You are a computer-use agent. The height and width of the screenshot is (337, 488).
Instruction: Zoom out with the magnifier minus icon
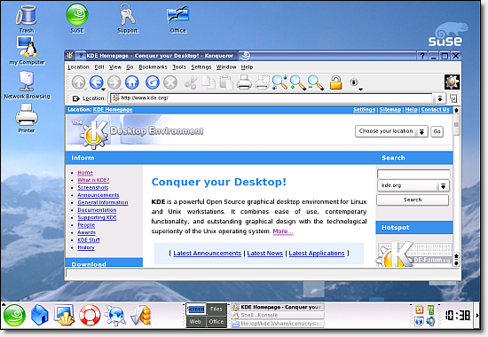click(316, 82)
